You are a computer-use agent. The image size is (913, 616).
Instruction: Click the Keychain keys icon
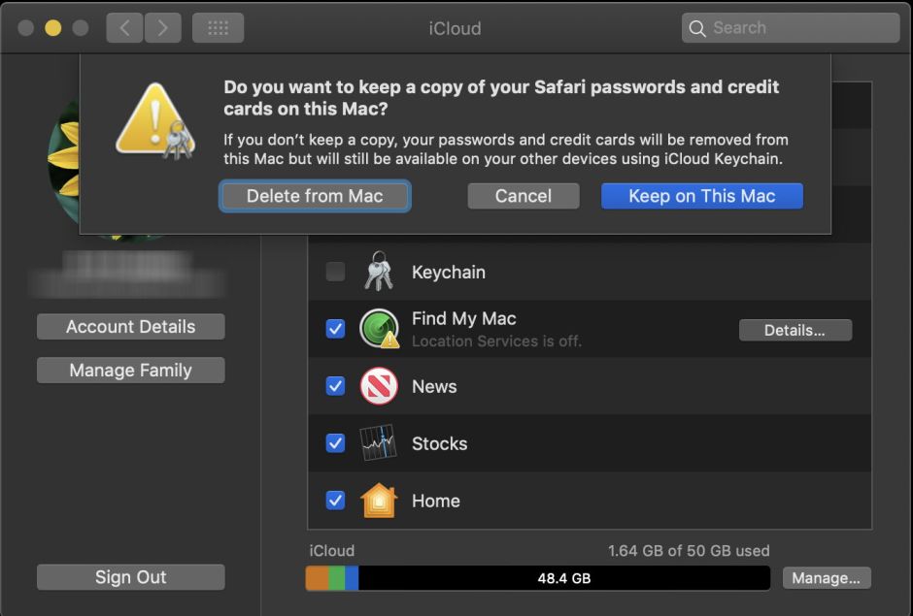pos(378,273)
